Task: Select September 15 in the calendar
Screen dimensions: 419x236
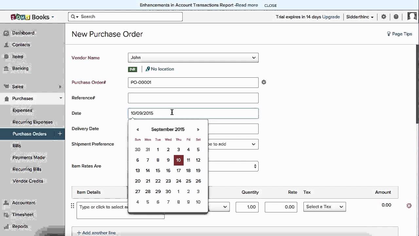Action: click(x=158, y=170)
